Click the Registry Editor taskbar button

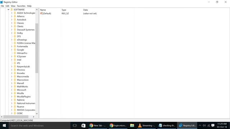(x=187, y=125)
